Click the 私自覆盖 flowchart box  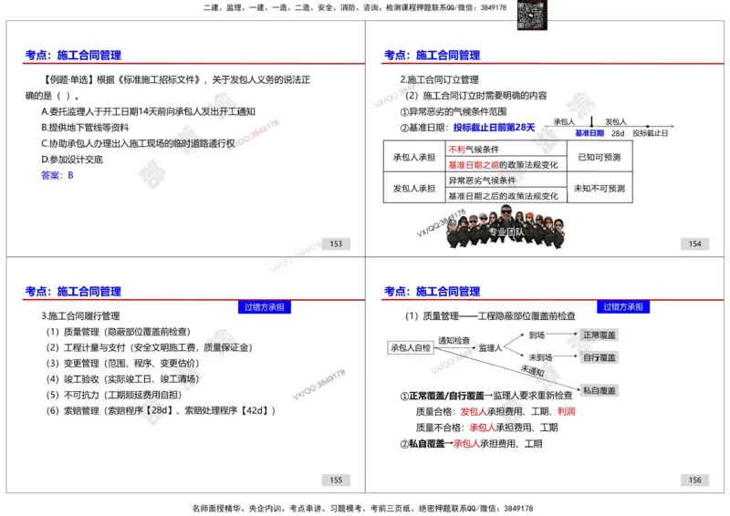coord(600,390)
